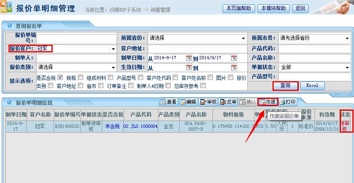The width and height of the screenshot is (354, 183).
Task: Click the 查看 (view) toolbar button
Action: (168, 102)
